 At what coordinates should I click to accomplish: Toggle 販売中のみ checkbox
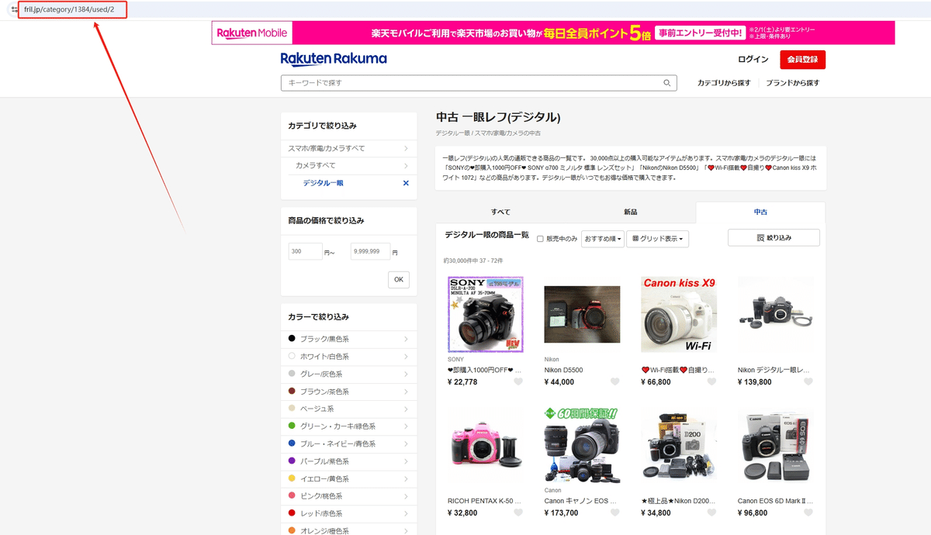(x=540, y=239)
